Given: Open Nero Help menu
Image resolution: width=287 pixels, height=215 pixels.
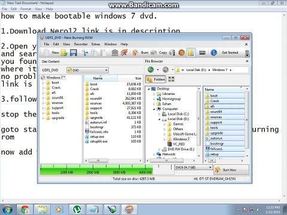Looking at the screenshot, I should click(124, 44).
